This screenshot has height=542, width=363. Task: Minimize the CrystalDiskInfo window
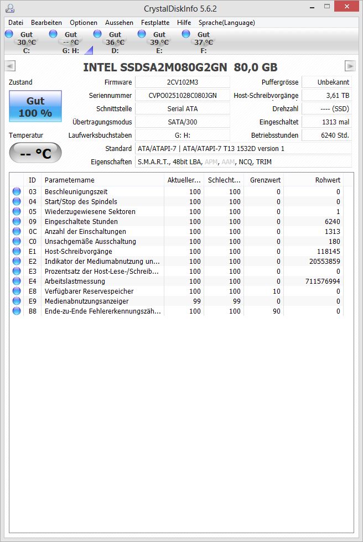312,7
